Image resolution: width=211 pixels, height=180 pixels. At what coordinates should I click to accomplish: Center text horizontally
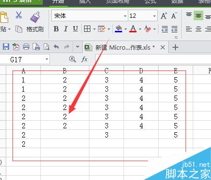click(199, 29)
